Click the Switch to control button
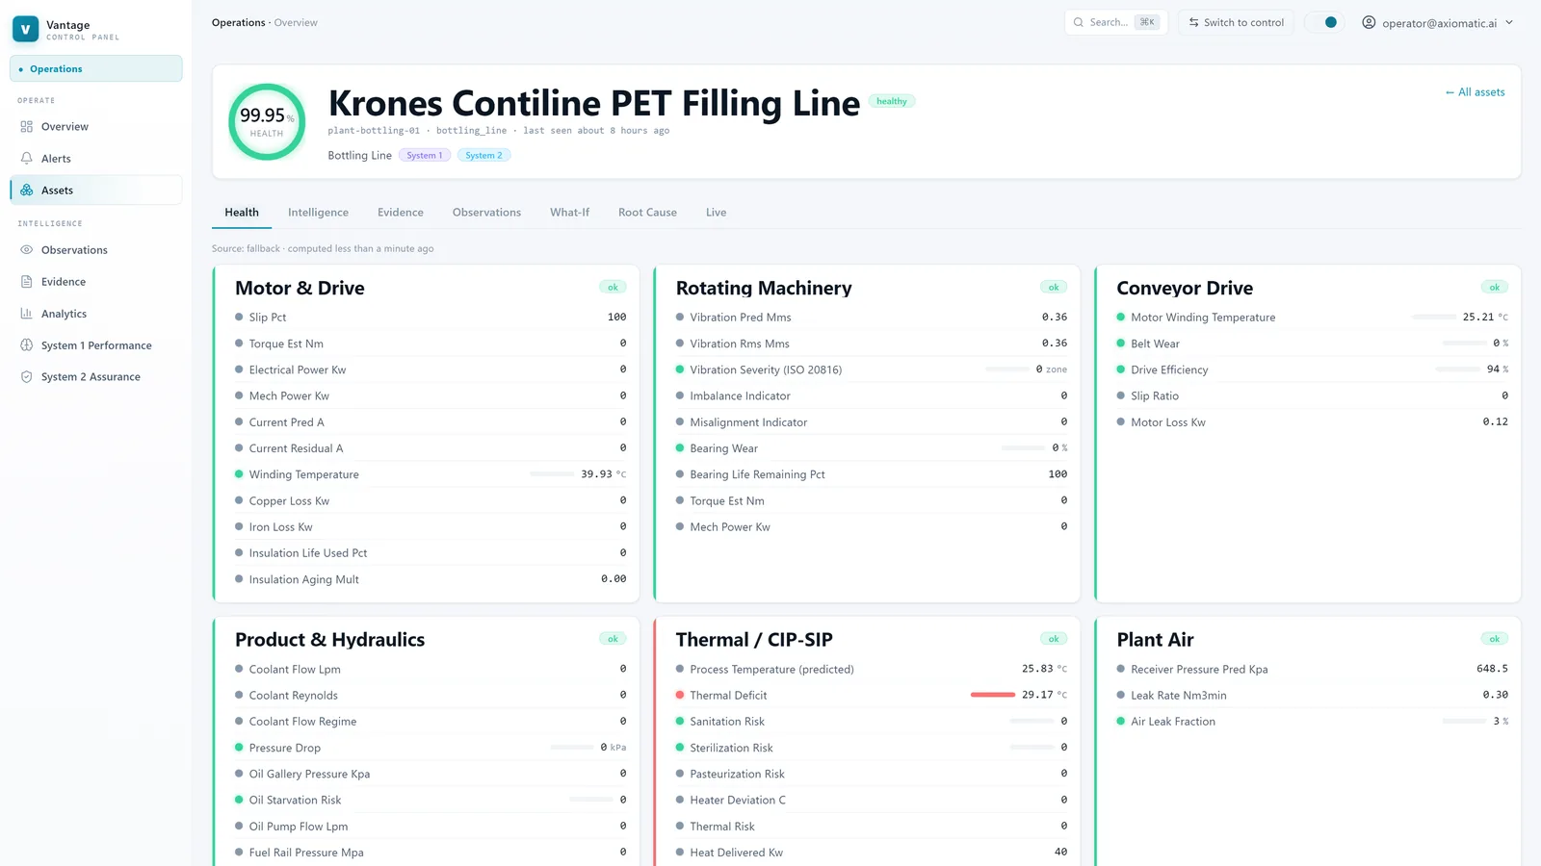This screenshot has height=866, width=1541. pyautogui.click(x=1237, y=22)
